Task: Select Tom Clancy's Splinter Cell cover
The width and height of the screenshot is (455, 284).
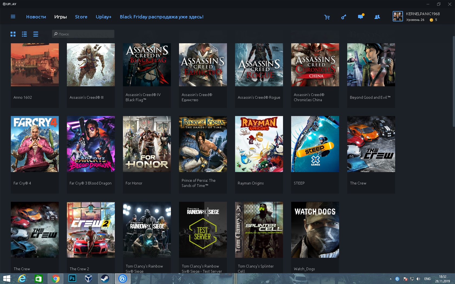Action: [x=259, y=230]
